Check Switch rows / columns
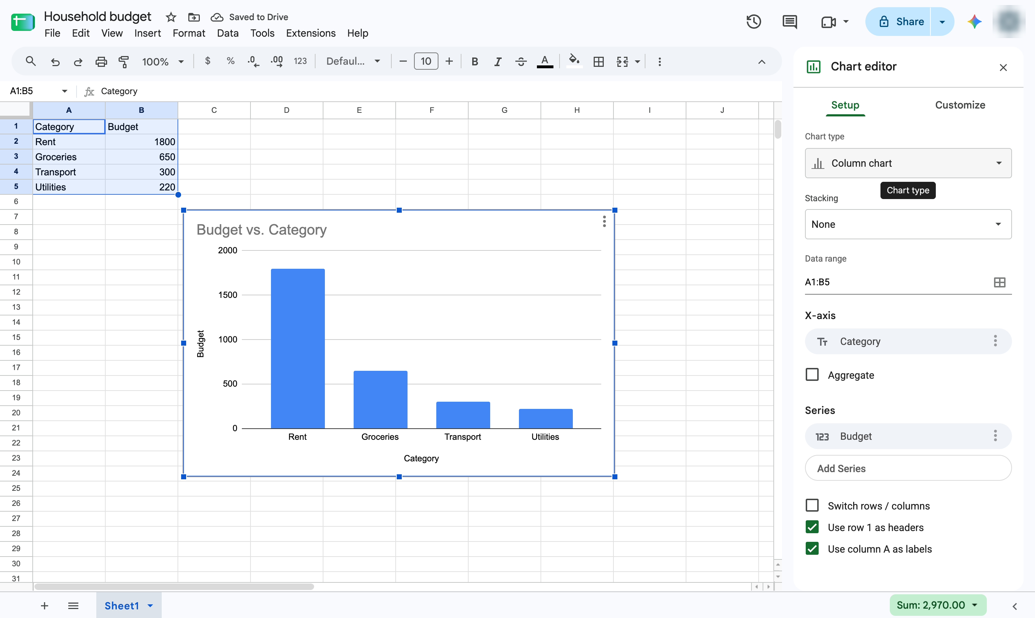1035x618 pixels. [x=812, y=506]
